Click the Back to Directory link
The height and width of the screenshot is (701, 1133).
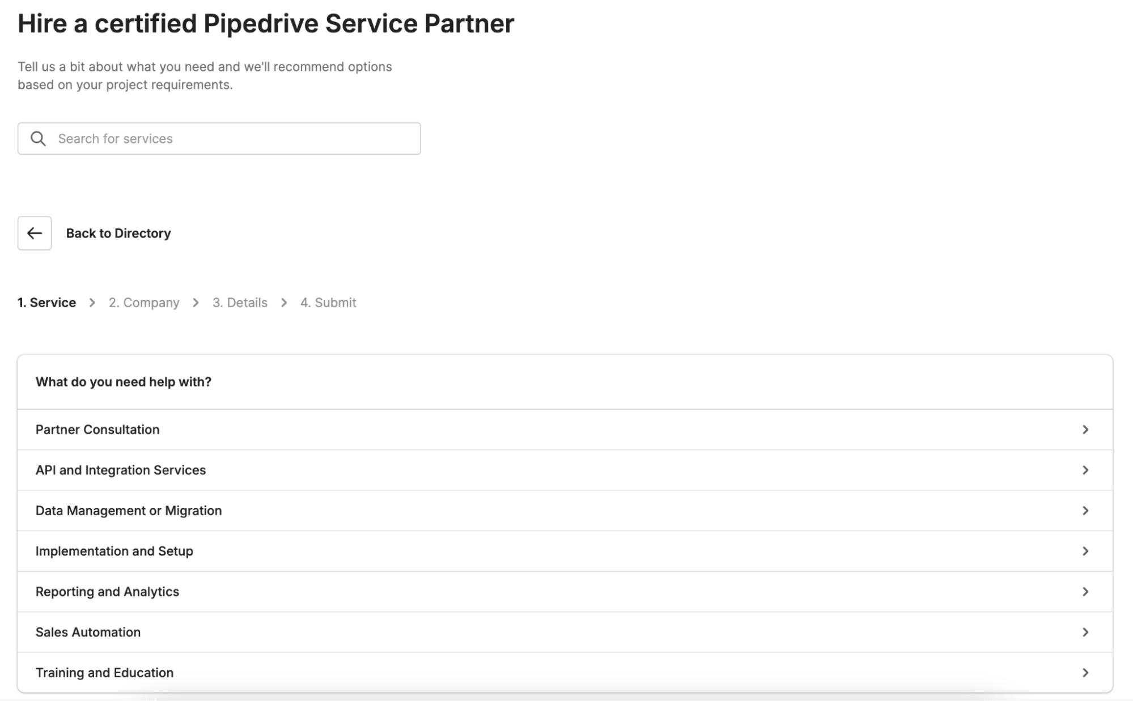118,232
